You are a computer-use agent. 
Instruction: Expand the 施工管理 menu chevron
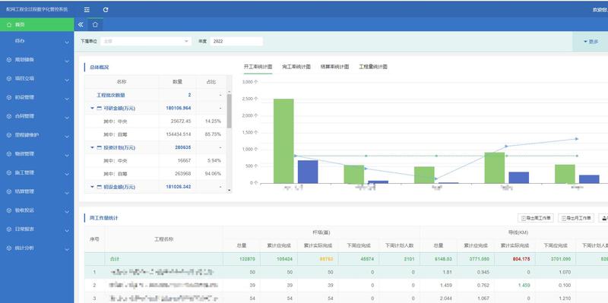pos(67,174)
